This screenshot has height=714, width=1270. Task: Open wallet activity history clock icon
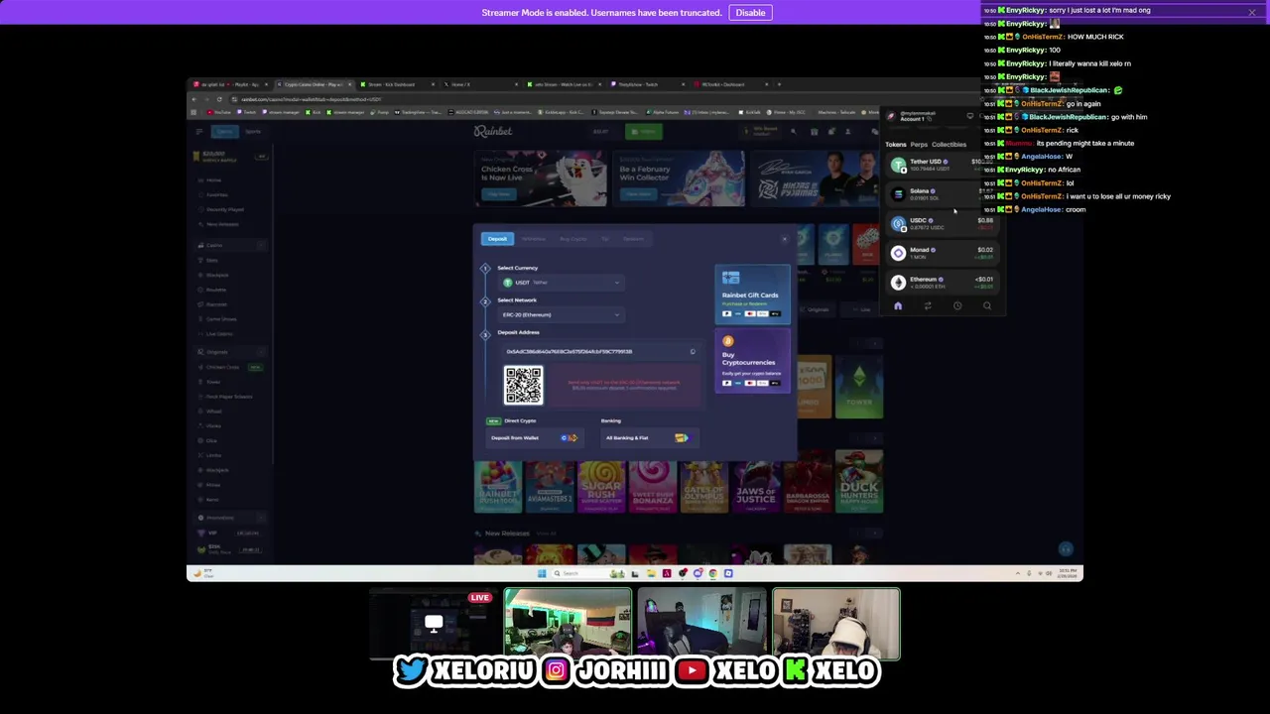(x=957, y=306)
